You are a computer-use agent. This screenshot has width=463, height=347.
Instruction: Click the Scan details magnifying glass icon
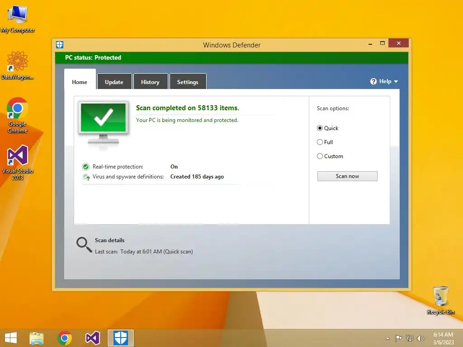point(84,244)
